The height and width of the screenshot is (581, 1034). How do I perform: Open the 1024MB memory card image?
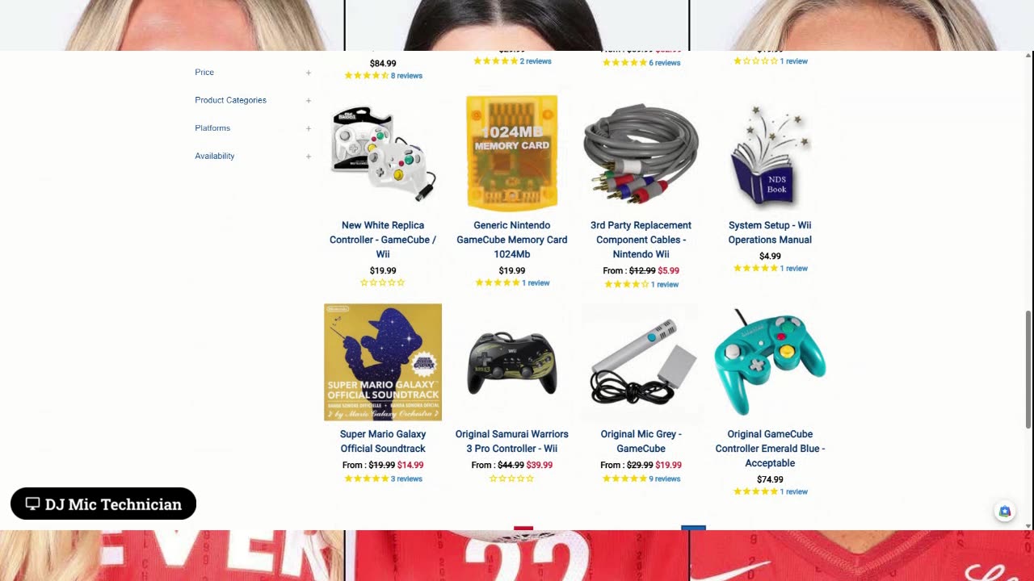[x=512, y=153]
